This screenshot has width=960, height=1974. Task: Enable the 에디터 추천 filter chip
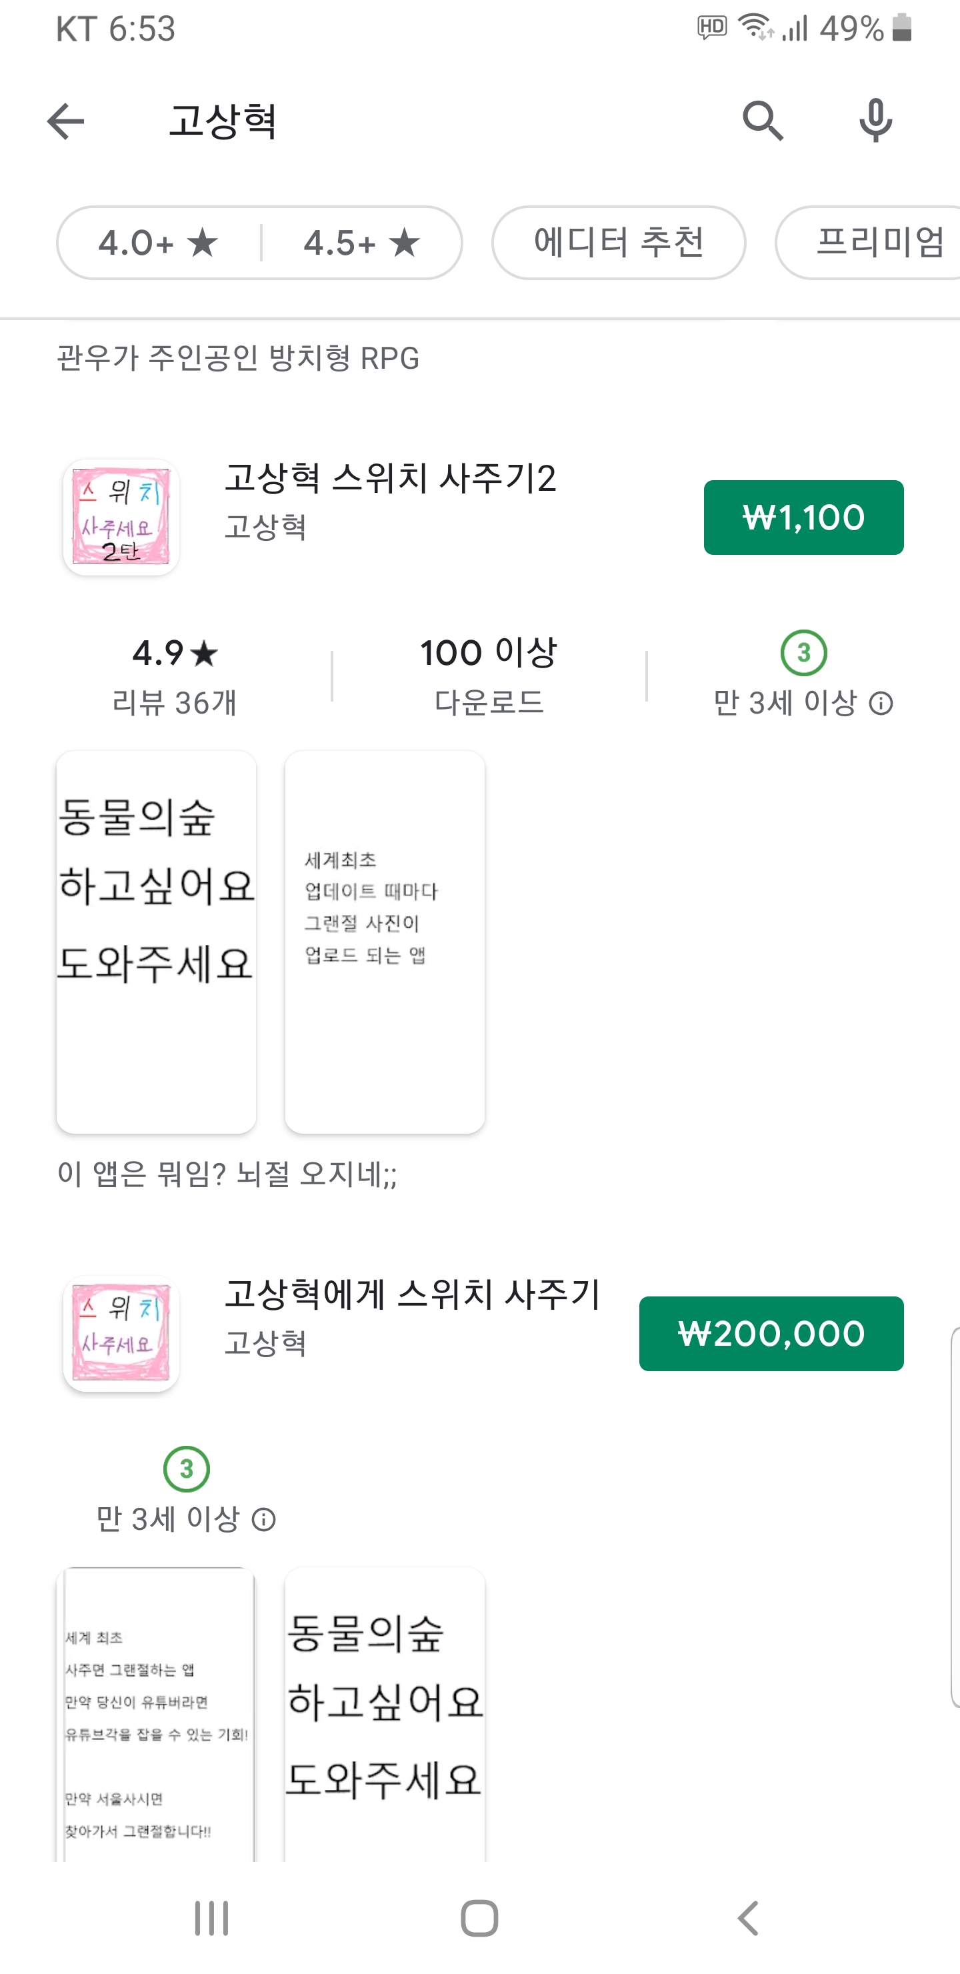(618, 243)
